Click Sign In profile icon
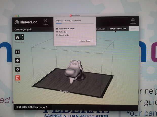Image resolution: width=157 pixels, height=117 pixels. [133, 21]
